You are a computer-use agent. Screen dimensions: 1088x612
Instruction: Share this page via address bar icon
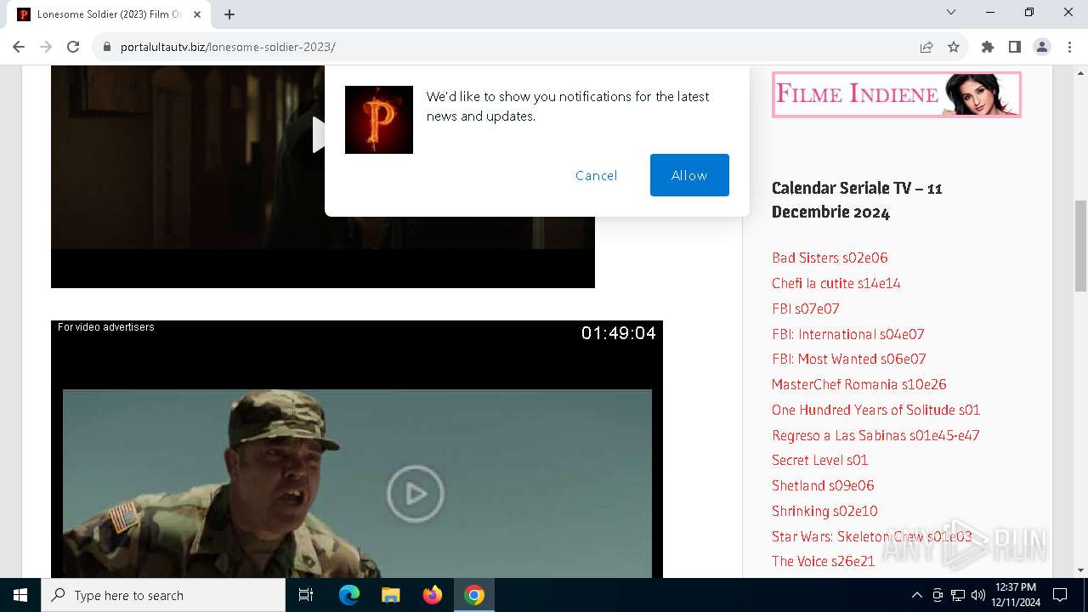point(926,47)
